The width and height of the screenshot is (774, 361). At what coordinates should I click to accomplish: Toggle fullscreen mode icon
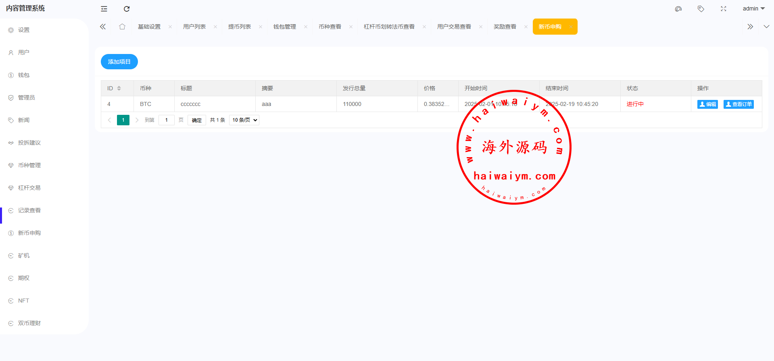[724, 9]
